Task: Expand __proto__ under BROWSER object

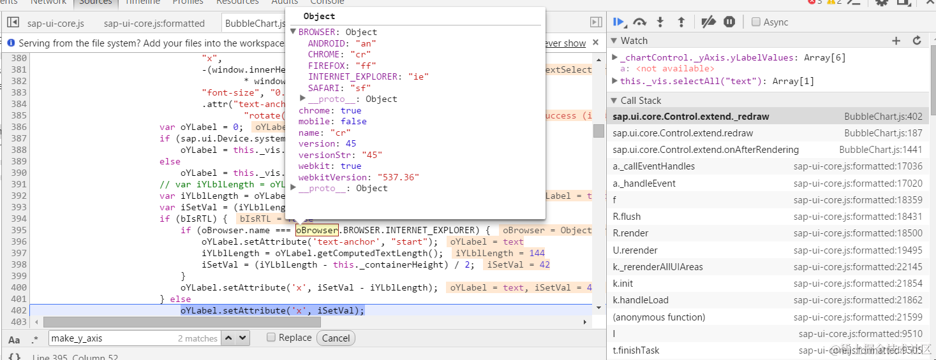Action: click(x=303, y=99)
